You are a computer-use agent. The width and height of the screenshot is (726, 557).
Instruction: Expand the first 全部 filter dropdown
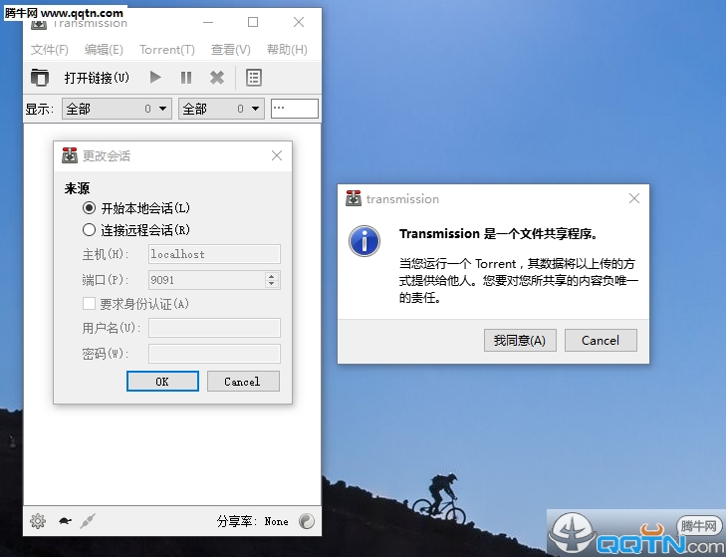[118, 109]
